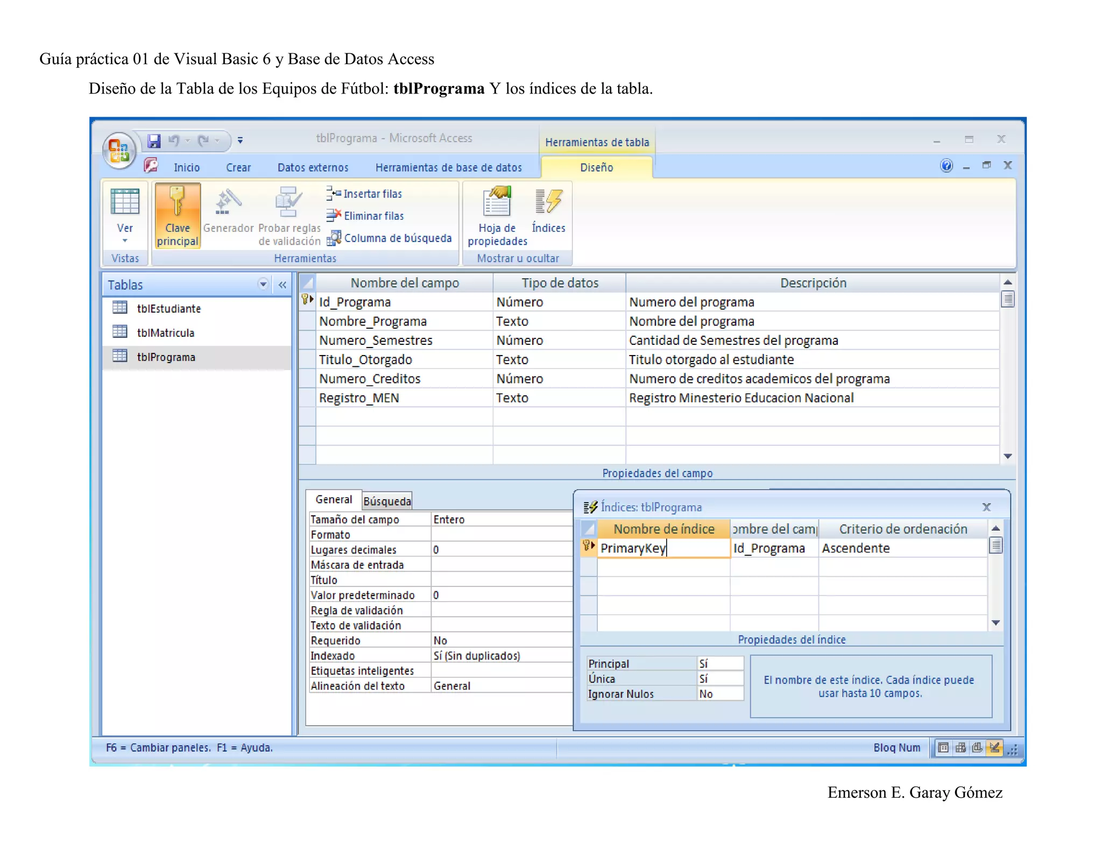Click the Tamaño del campo value Entero
Image resolution: width=1102 pixels, height=851 pixels.
(501, 519)
